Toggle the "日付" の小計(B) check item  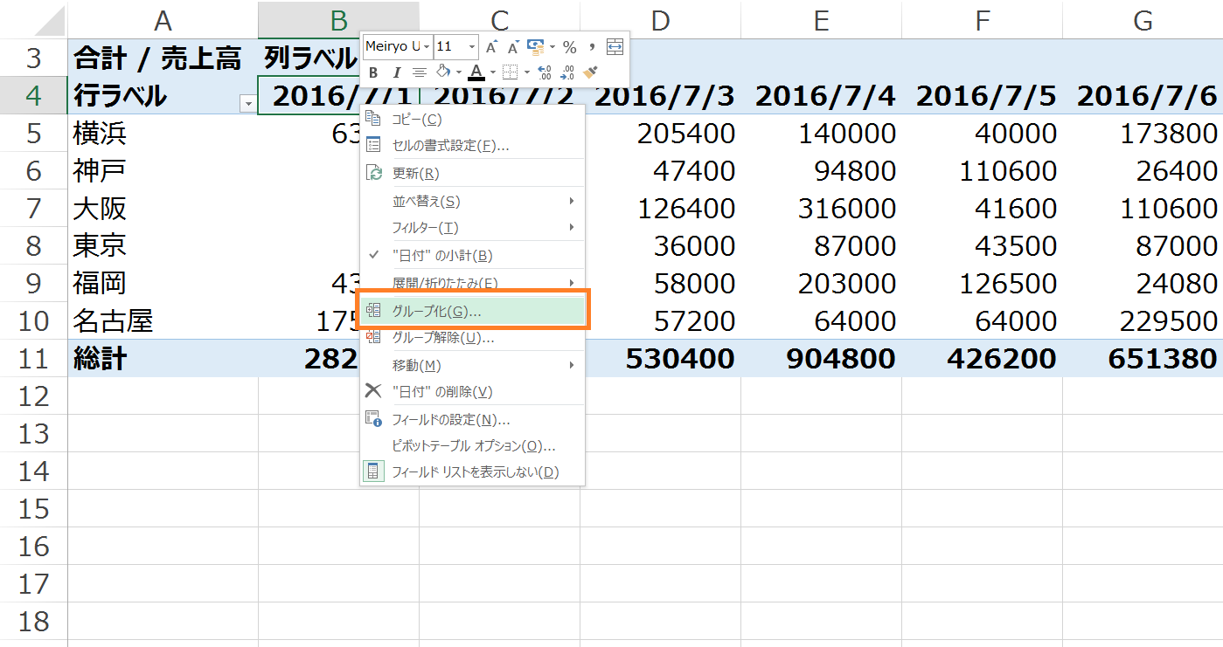[472, 255]
